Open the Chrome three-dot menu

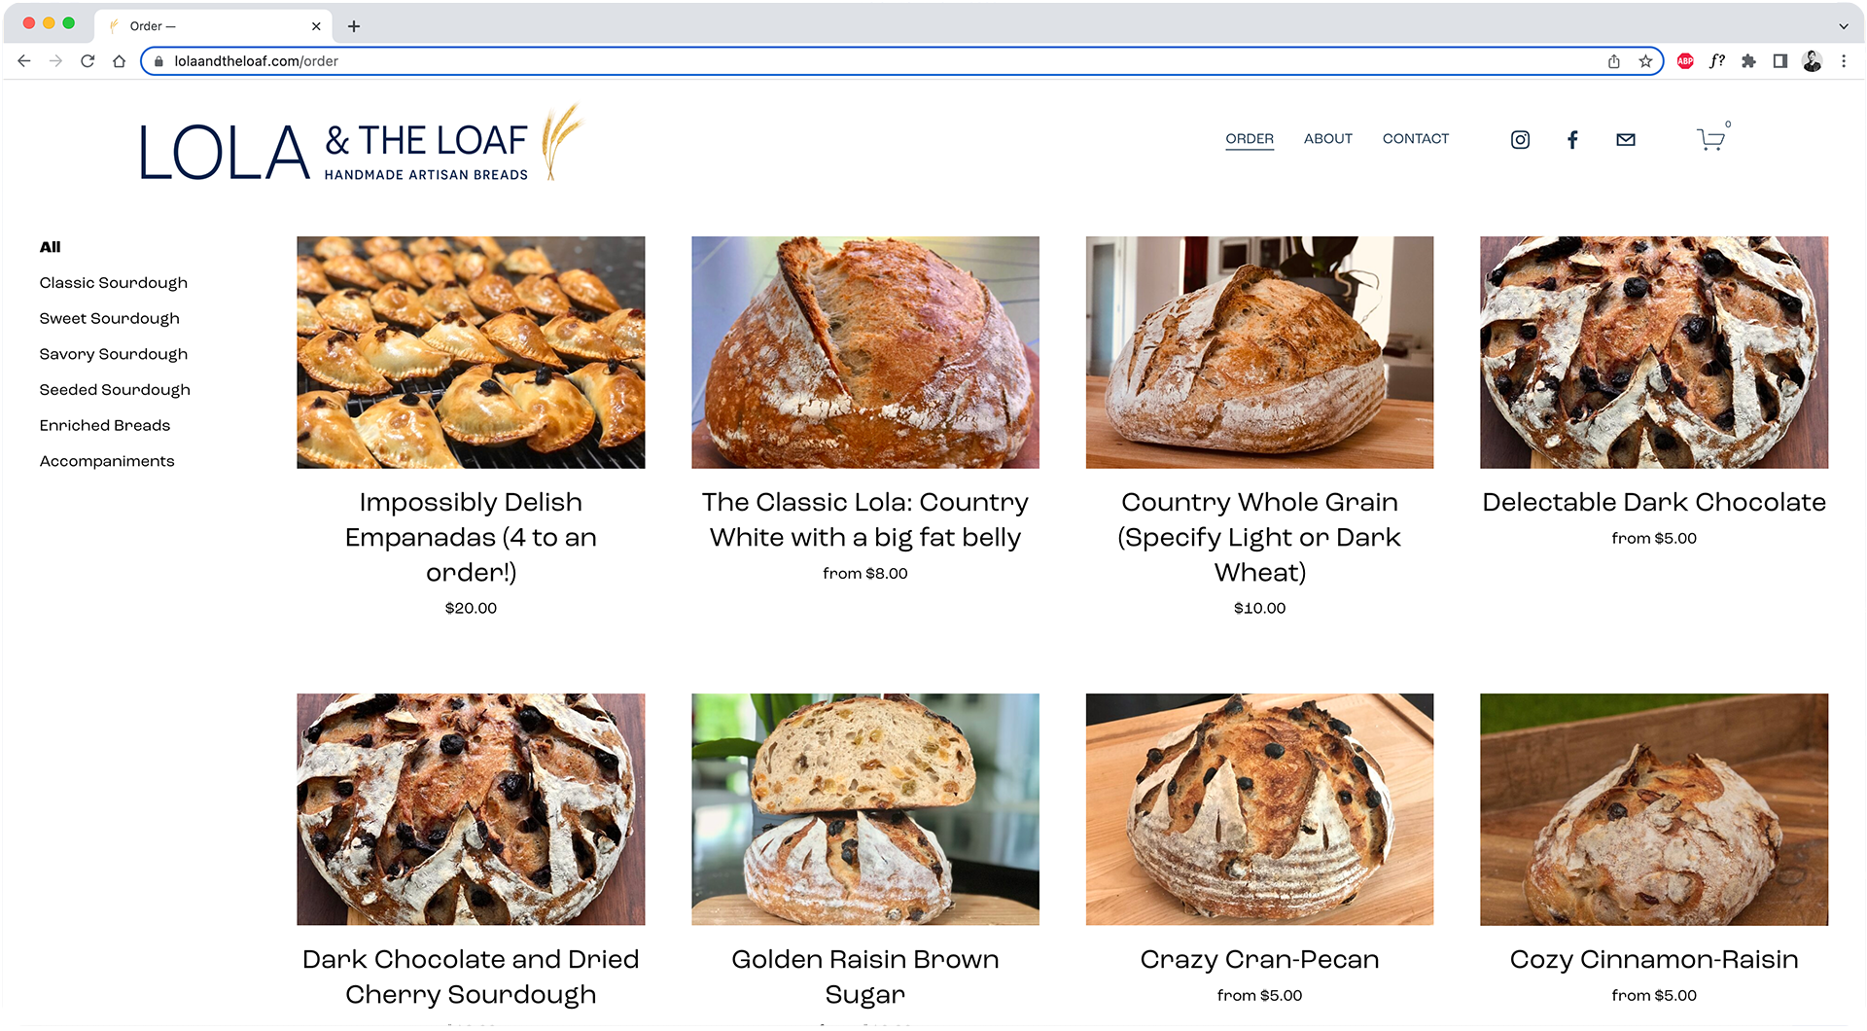pos(1844,61)
